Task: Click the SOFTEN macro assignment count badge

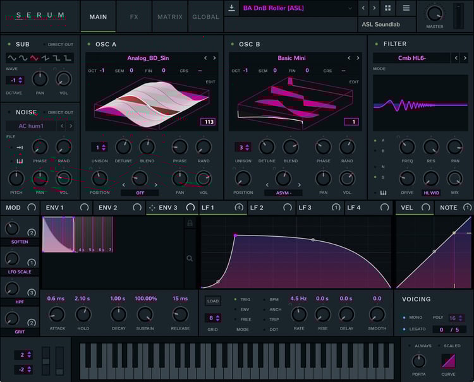Action: (32, 232)
